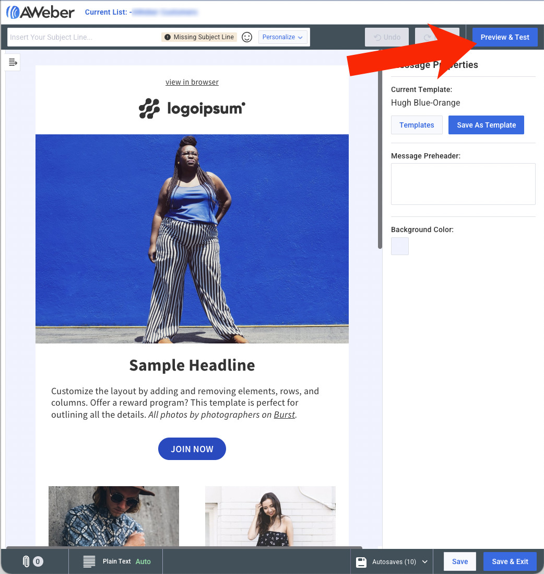The image size is (544, 574).
Task: Click the Plain Text editor icon
Action: pyautogui.click(x=88, y=561)
